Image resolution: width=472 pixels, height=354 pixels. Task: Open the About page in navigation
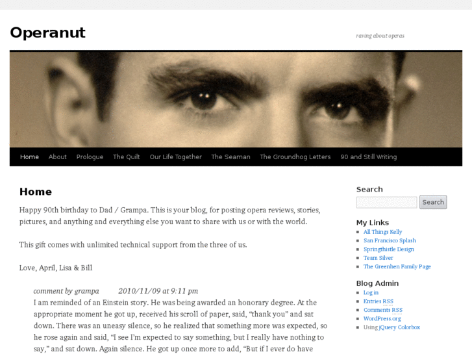click(58, 157)
